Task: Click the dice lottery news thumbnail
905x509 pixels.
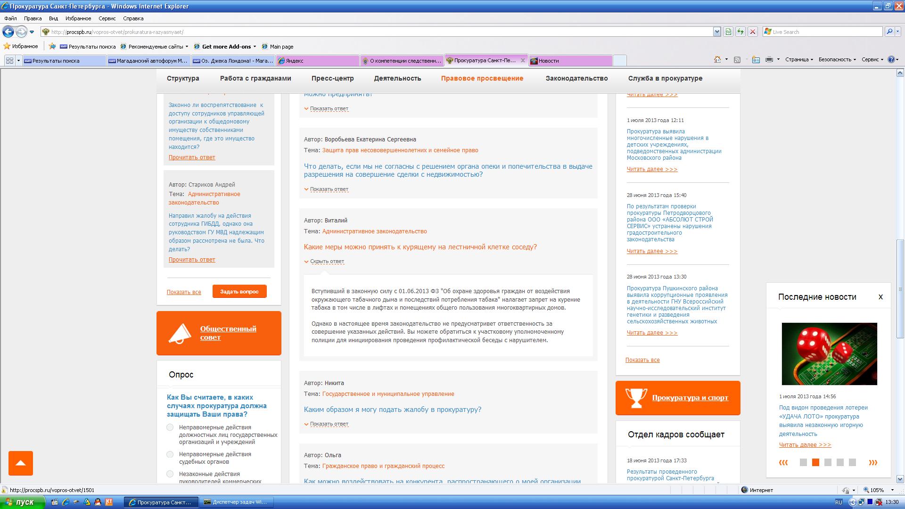Action: pos(829,353)
